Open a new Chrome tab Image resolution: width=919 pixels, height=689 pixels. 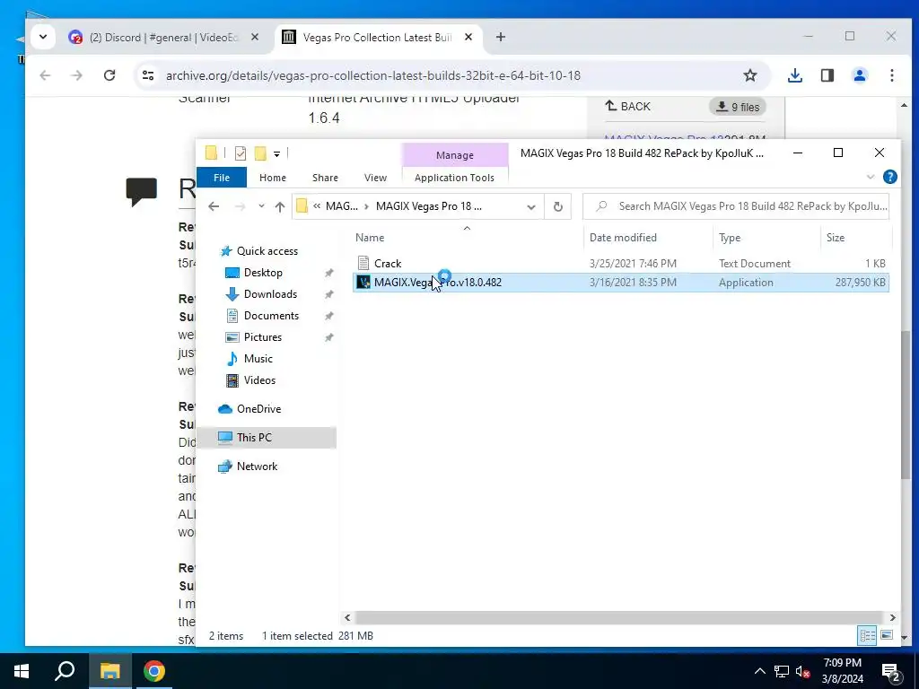(x=501, y=37)
